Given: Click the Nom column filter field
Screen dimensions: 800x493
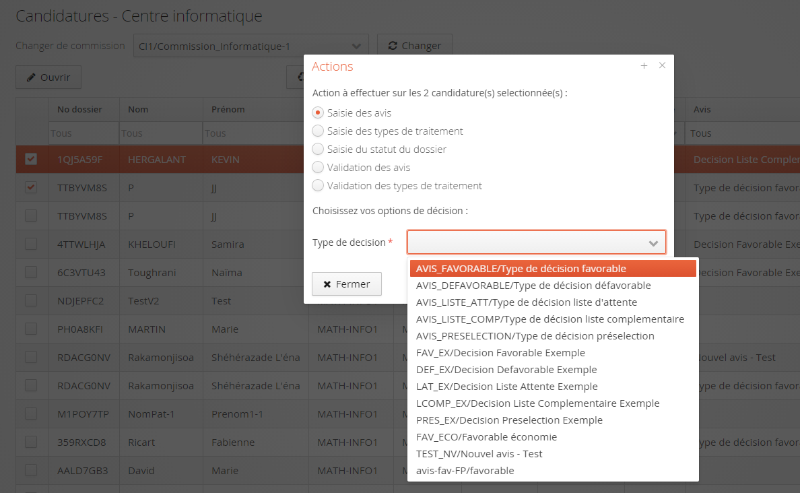Looking at the screenshot, I should click(160, 133).
